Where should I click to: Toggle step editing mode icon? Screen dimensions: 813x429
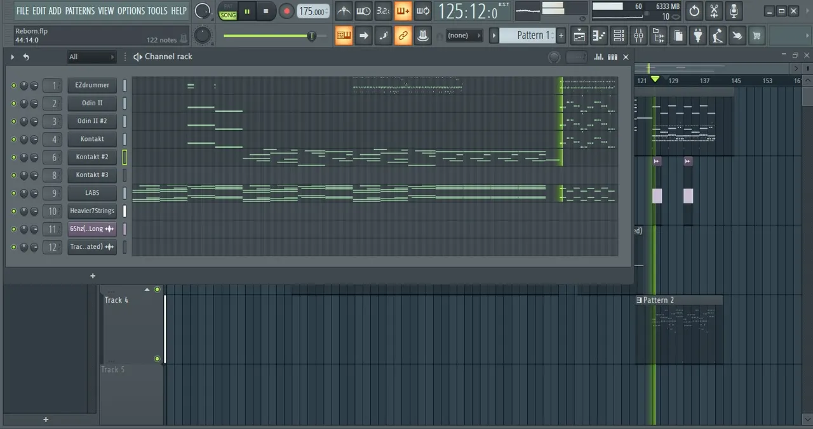click(x=383, y=36)
